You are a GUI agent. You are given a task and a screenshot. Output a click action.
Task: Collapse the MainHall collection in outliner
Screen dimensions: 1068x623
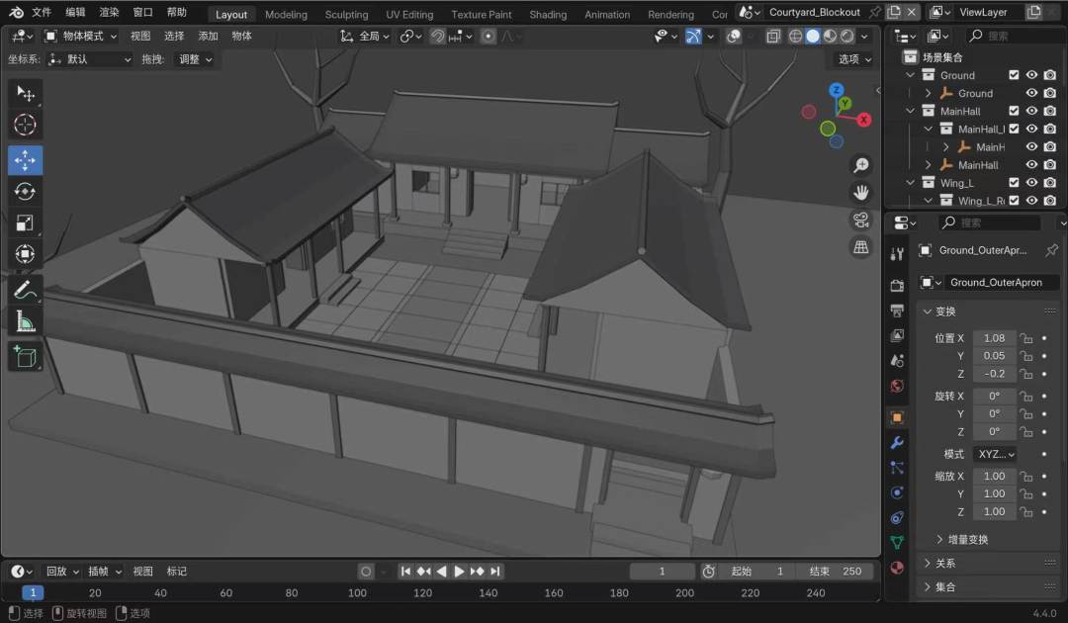pyautogui.click(x=911, y=111)
